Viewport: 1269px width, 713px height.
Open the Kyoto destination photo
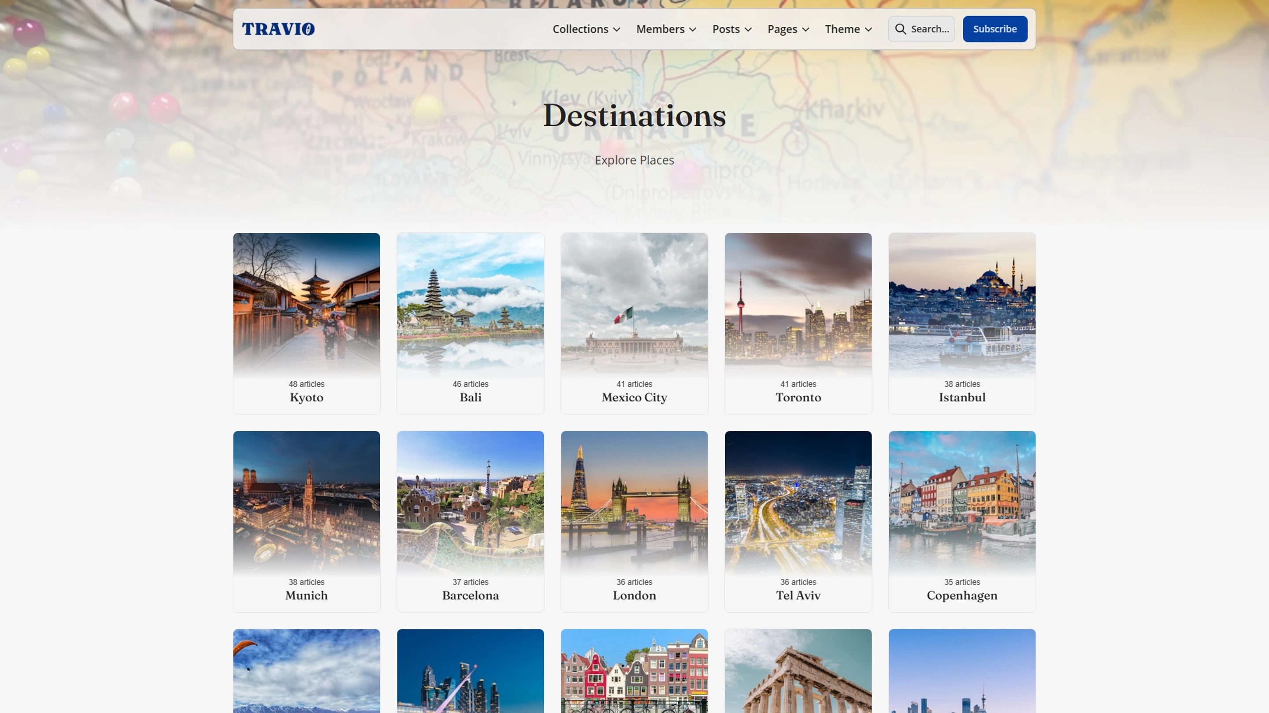(306, 305)
